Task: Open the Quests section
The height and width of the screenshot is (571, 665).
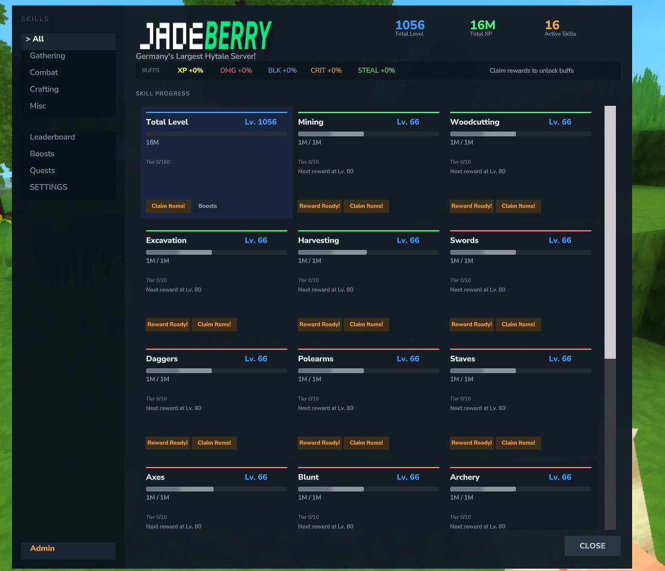Action: 42,170
